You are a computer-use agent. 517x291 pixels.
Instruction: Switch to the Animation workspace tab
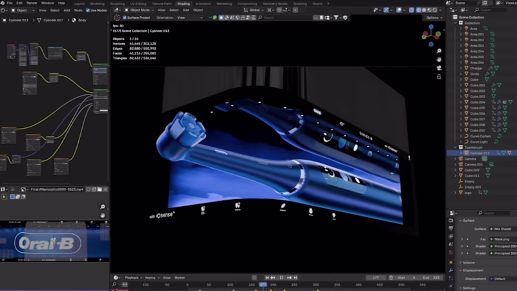203,4
